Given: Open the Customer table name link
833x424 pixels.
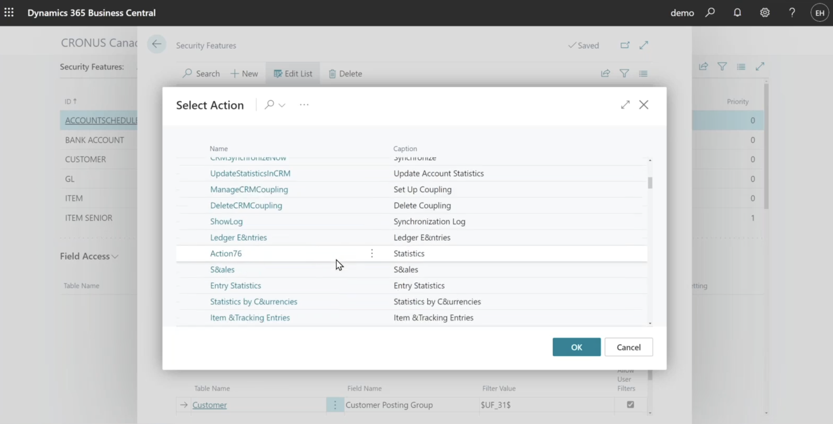Looking at the screenshot, I should tap(209, 405).
